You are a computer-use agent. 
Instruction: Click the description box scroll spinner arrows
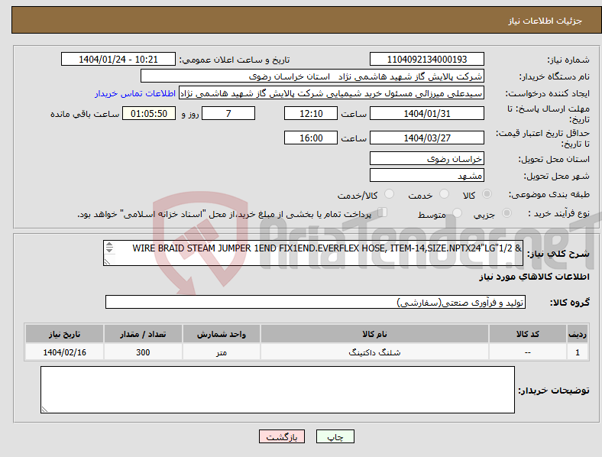[x=109, y=248]
